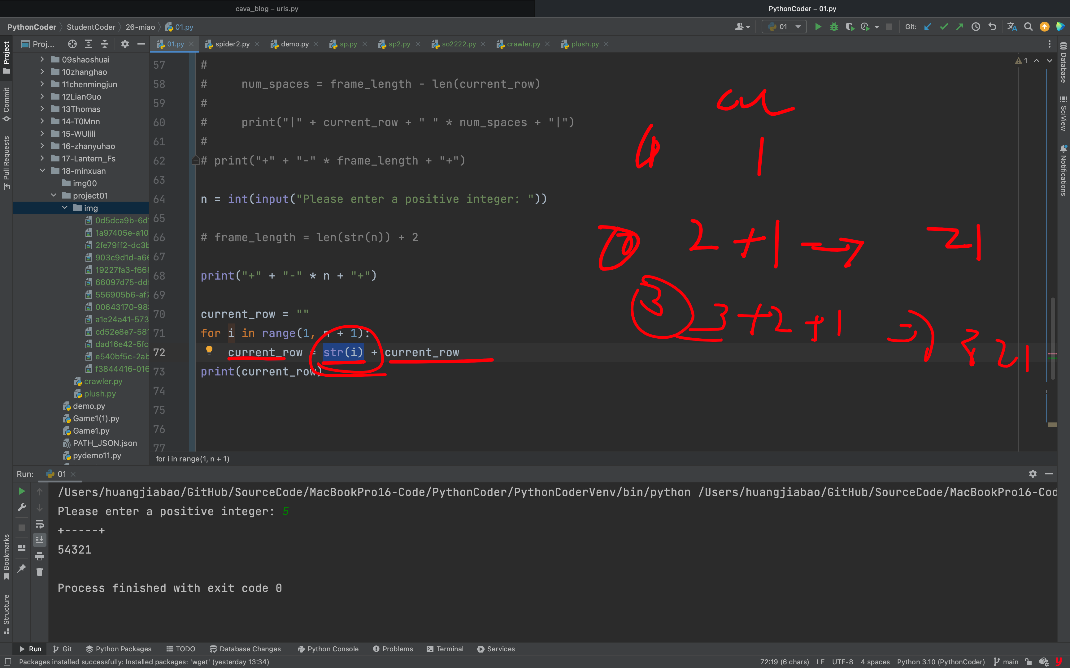Image resolution: width=1070 pixels, height=668 pixels.
Task: Rollback changes with the undo arrow icon
Action: pyautogui.click(x=992, y=27)
